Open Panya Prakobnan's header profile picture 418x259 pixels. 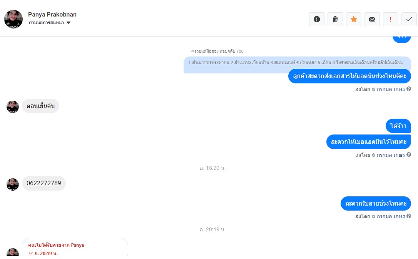[x=13, y=19]
